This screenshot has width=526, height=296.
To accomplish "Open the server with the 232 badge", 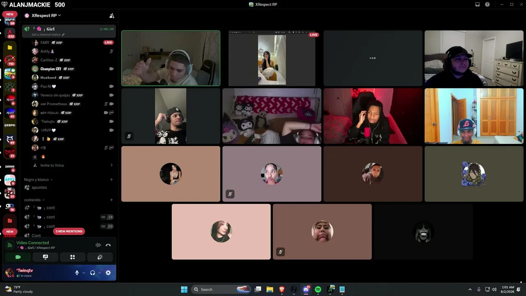I will [10, 32].
